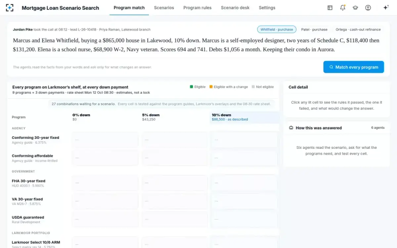Image resolution: width=397 pixels, height=248 pixels.
Task: Click Conforming 30-year fixed 5% down cell
Action: [x=175, y=140]
